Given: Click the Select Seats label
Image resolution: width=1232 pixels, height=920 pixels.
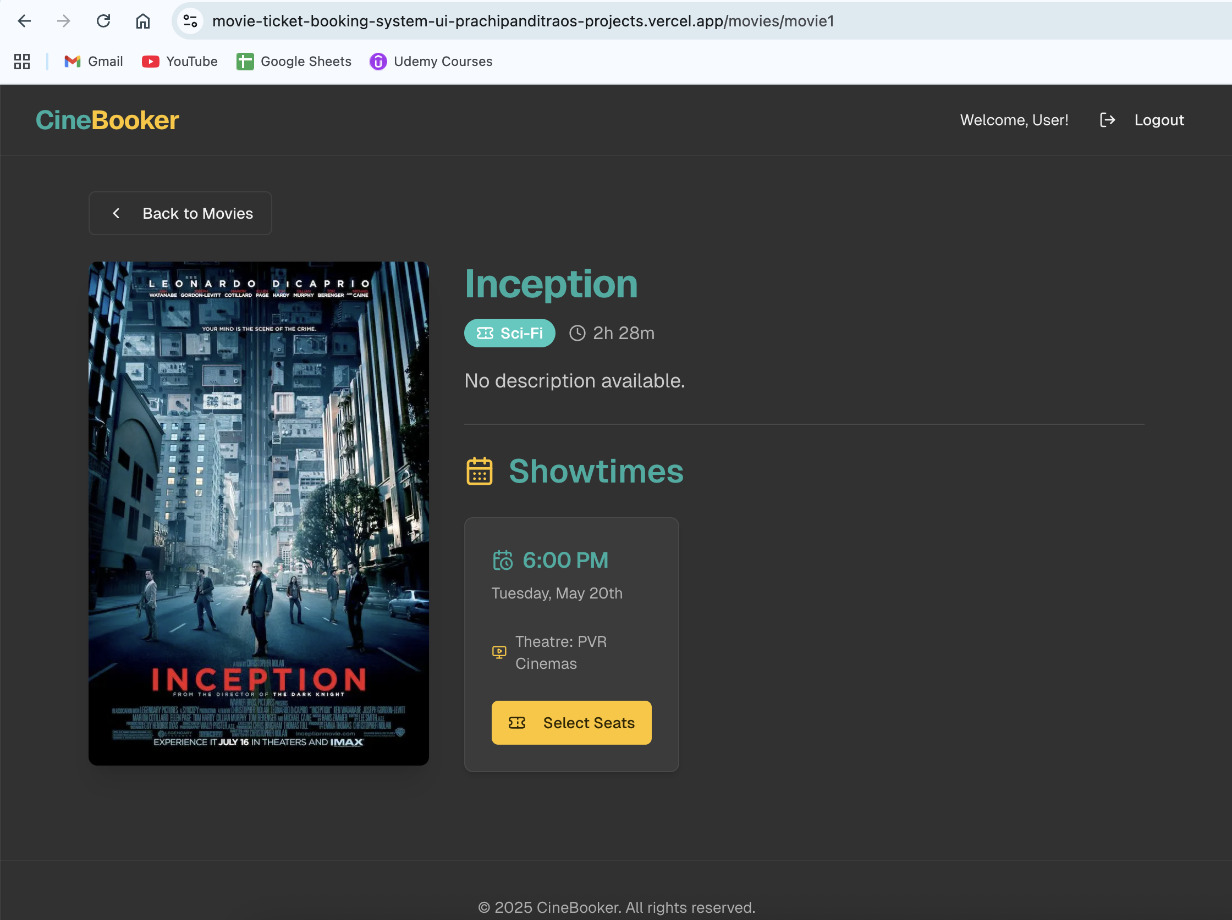Looking at the screenshot, I should 589,723.
